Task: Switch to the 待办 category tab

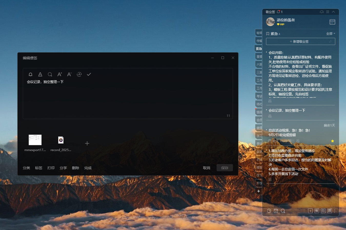Action: point(259,104)
